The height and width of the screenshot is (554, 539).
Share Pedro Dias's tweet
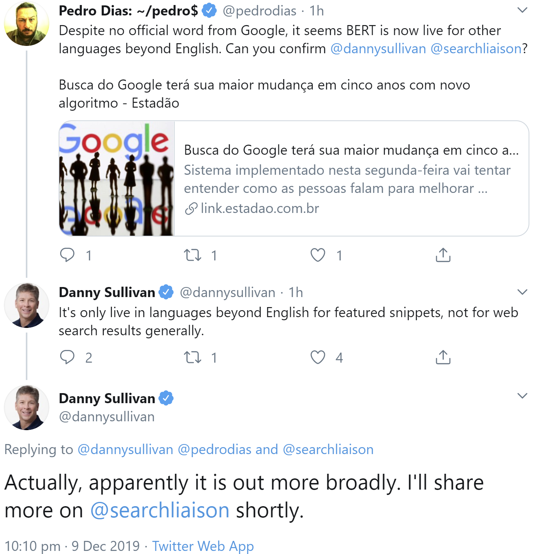point(443,254)
